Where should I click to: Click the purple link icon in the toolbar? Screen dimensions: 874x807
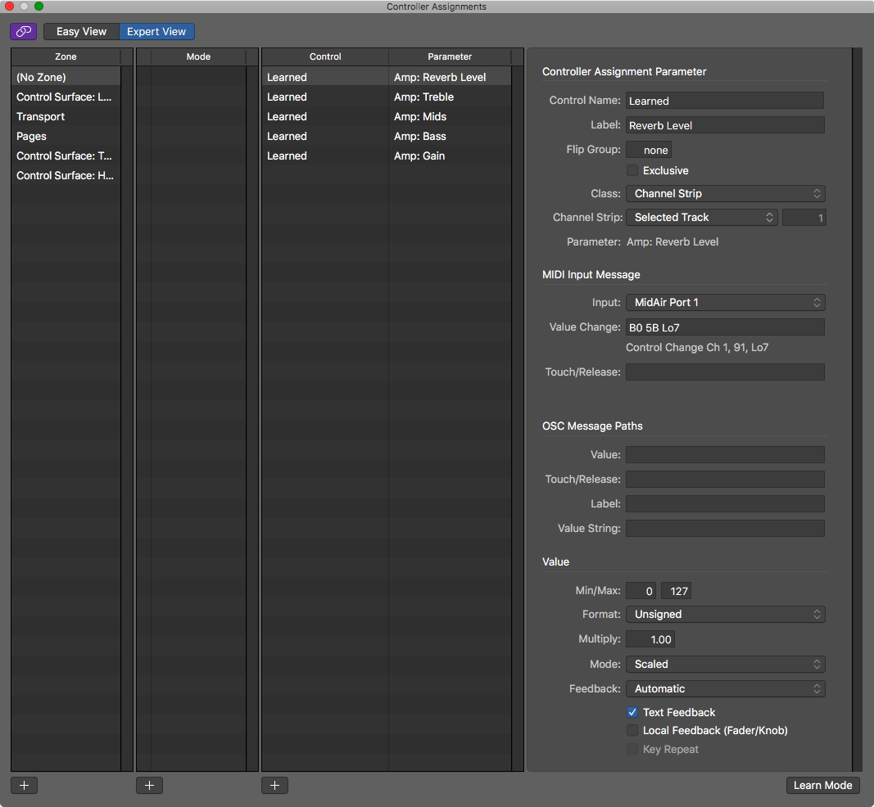pyautogui.click(x=23, y=31)
